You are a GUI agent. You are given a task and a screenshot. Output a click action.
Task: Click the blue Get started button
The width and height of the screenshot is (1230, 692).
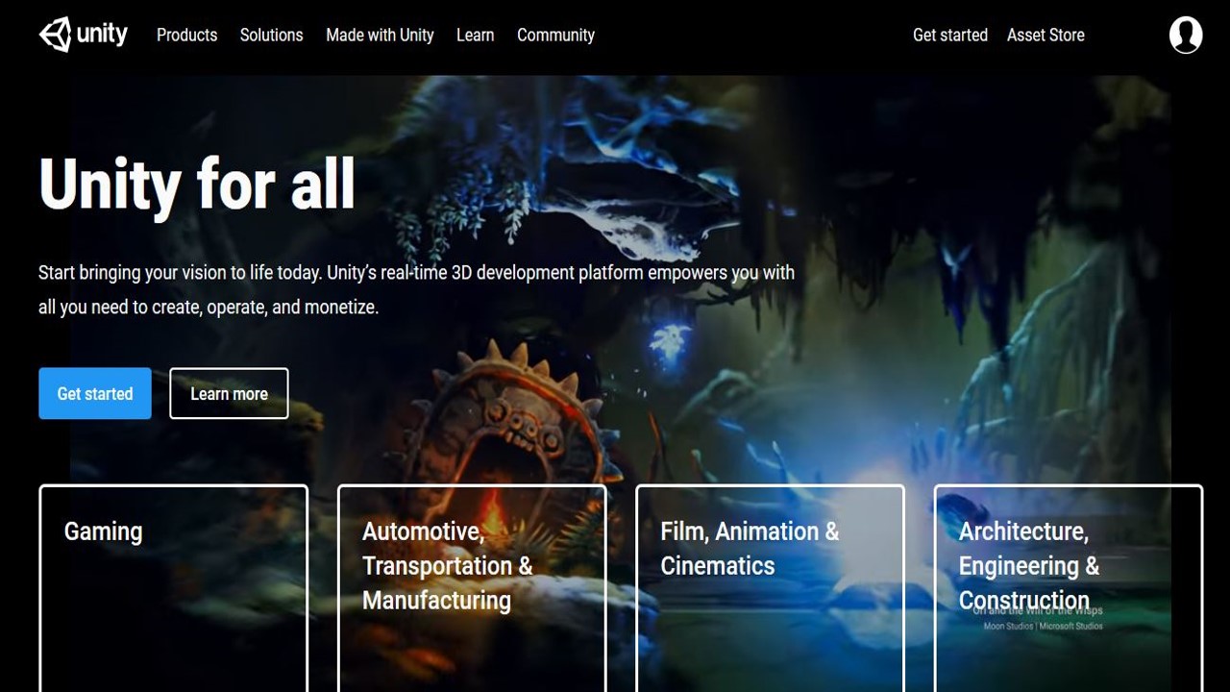[94, 393]
